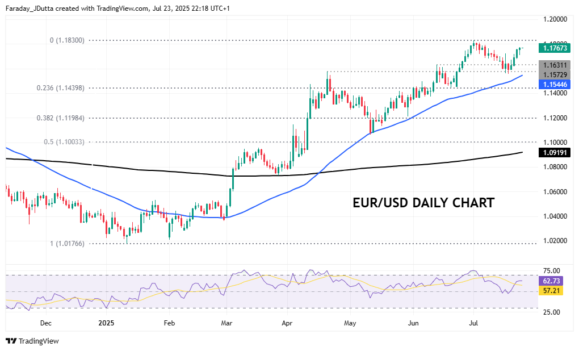Select the Apr marker on time axis

(286, 323)
